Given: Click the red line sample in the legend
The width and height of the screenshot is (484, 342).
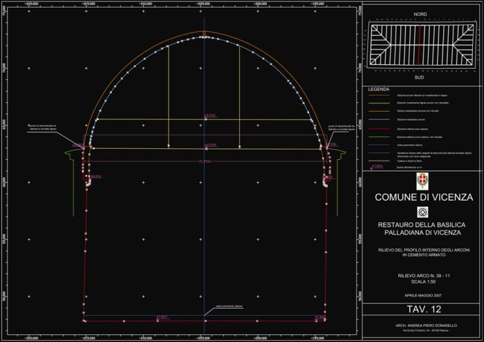Looking at the screenshot, I should pos(378,129).
